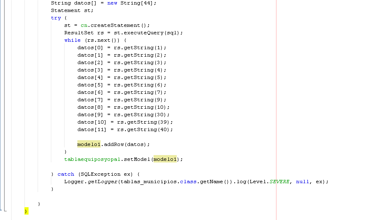Select the italic 'SEVERE' constant
370x220 pixels.
tap(279, 182)
